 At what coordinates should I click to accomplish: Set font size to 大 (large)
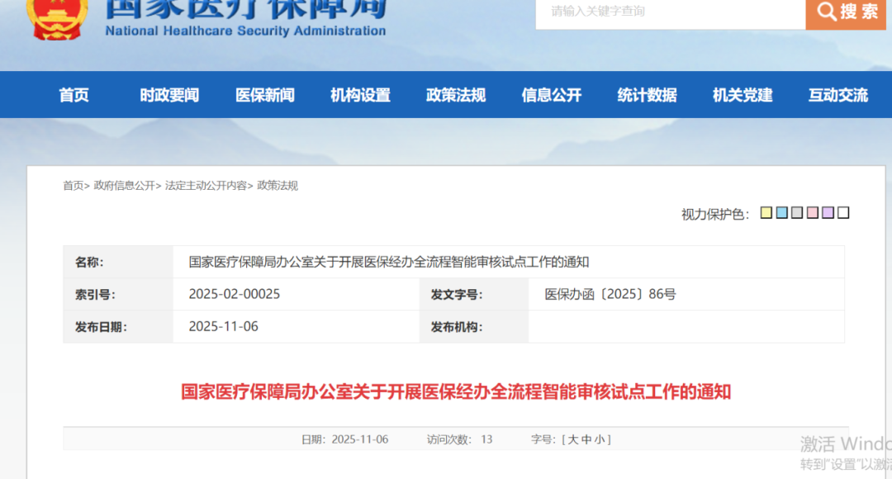[x=573, y=439]
